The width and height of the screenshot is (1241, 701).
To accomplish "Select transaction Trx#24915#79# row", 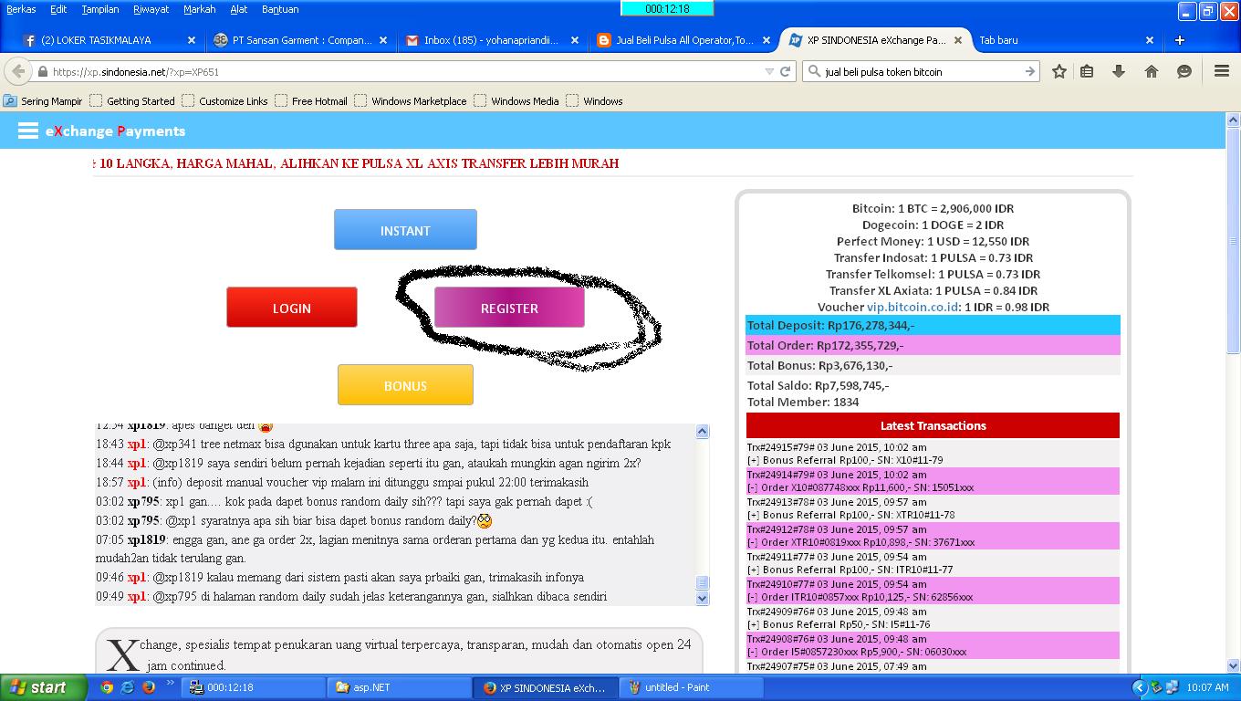I will pos(933,454).
